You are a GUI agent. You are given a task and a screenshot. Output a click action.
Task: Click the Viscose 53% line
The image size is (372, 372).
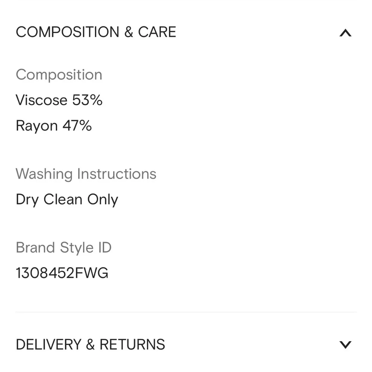59,100
